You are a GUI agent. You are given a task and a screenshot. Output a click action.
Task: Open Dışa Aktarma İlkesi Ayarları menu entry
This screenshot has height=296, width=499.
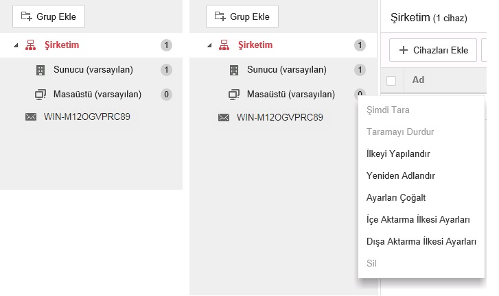tap(421, 241)
